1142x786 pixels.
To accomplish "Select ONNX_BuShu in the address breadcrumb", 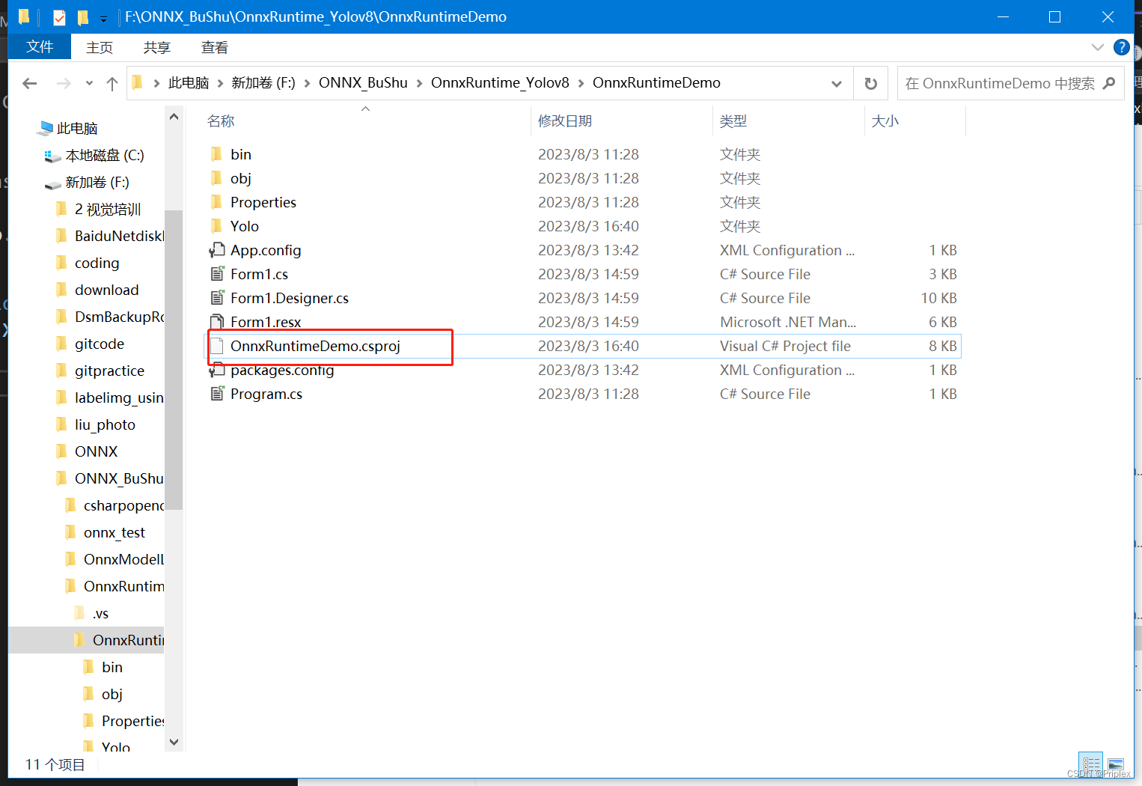I will pos(363,83).
